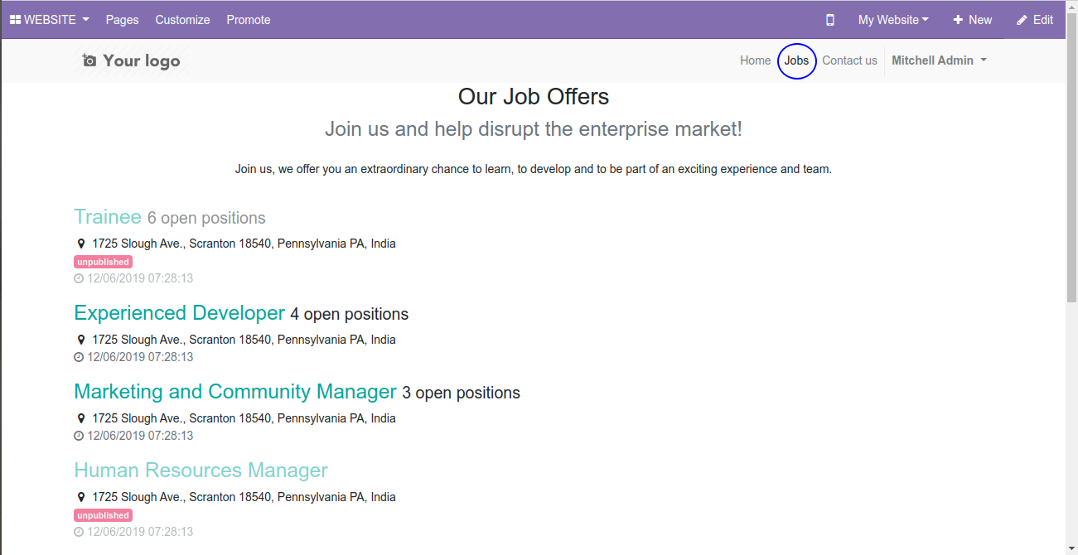This screenshot has width=1078, height=555.
Task: Click the clock icon under Experienced Developer
Action: [79, 357]
